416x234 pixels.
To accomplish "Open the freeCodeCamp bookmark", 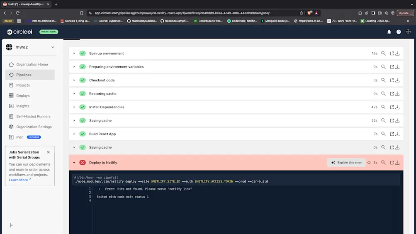I will [x=175, y=21].
